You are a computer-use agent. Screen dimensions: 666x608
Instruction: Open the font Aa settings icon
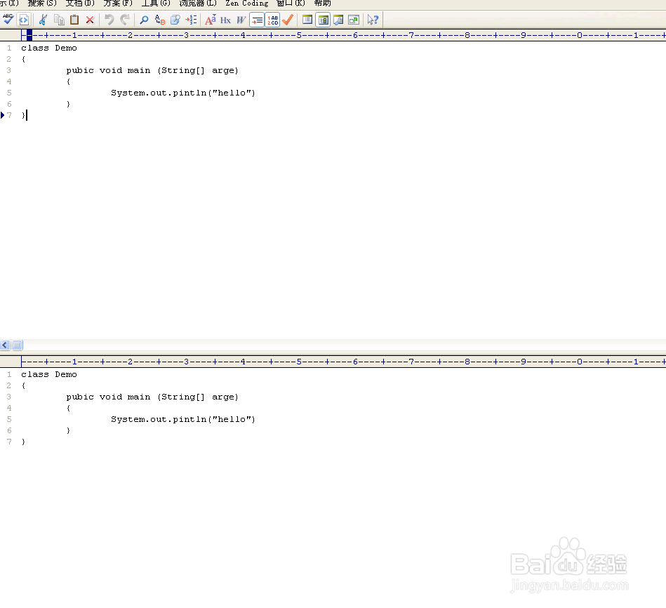[x=211, y=20]
